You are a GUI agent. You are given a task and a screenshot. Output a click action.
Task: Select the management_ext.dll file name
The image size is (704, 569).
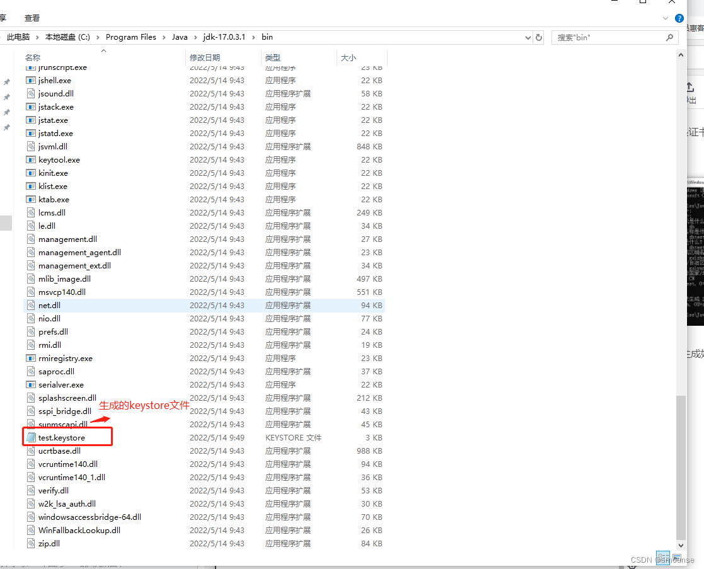coord(74,266)
